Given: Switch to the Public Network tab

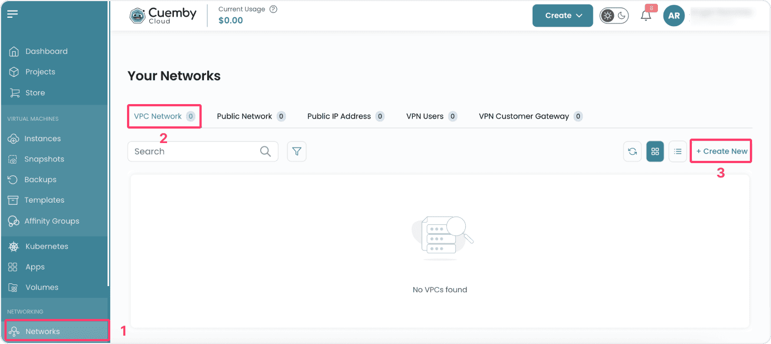Looking at the screenshot, I should click(246, 116).
